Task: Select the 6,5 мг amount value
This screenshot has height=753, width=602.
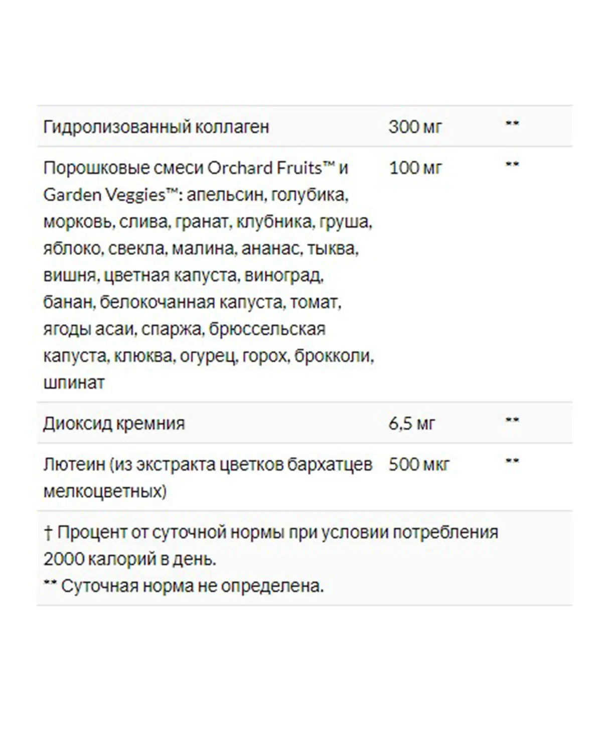Action: tap(411, 424)
